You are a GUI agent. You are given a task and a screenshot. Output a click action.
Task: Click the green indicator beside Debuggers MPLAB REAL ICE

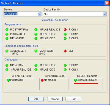click(x=7, y=70)
